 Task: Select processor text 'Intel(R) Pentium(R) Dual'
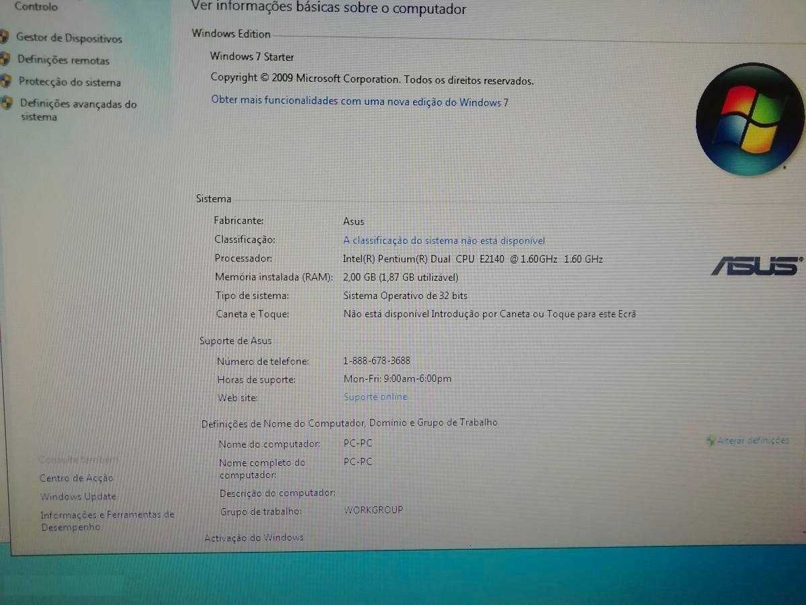398,259
